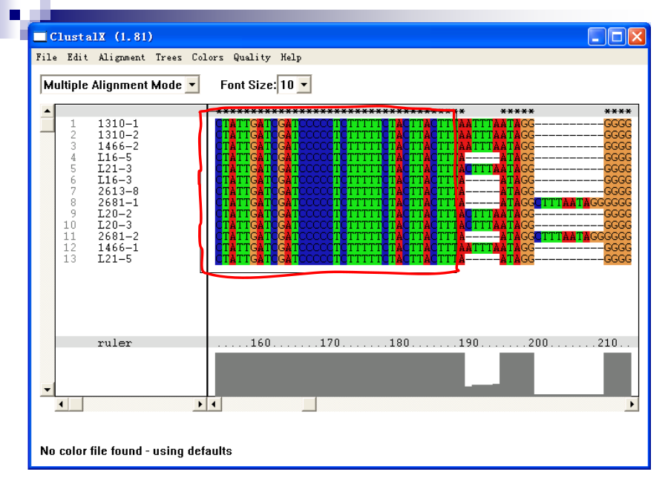Click ruler position 200
The image size is (668, 501).
[x=538, y=343]
